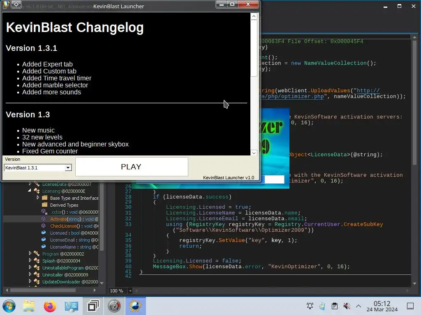Viewport: 421px width, 315px height.
Task: Click the tree panel scroll down arrow
Action: 102,283
